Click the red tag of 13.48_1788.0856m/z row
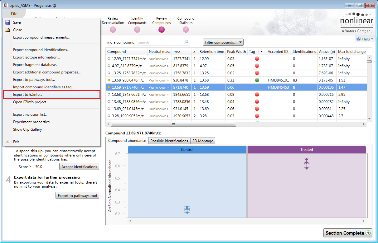This screenshot has width=378, height=243. point(257,102)
